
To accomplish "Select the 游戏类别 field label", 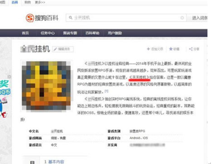I will (x=114, y=131).
